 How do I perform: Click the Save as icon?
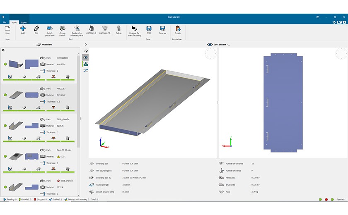[162, 29]
